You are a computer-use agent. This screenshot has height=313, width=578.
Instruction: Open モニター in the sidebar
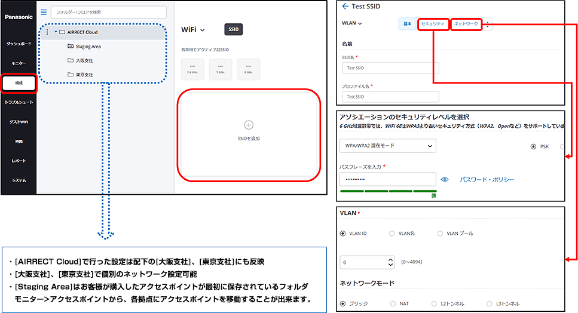pyautogui.click(x=19, y=63)
